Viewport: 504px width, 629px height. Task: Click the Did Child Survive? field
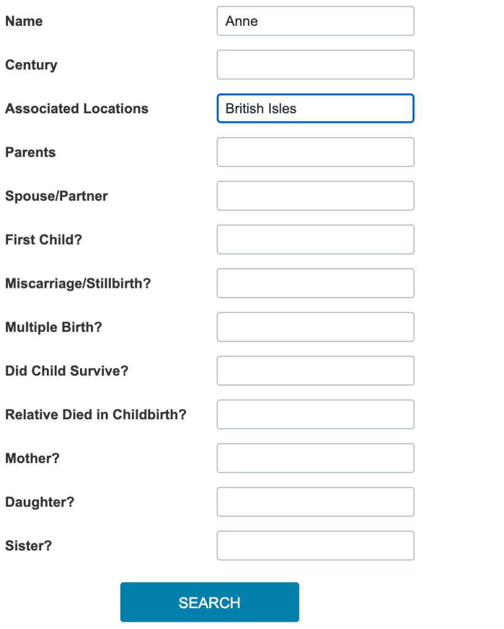point(315,370)
